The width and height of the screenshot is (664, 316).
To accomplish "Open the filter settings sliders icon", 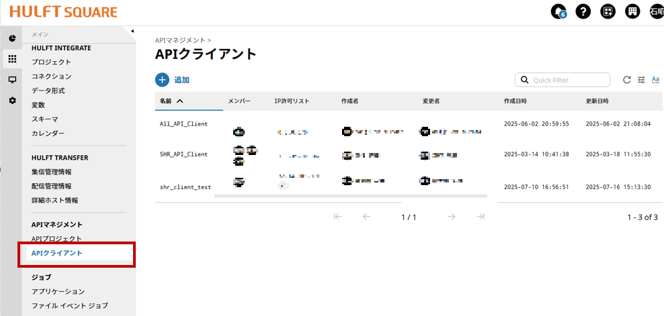I will [x=641, y=80].
